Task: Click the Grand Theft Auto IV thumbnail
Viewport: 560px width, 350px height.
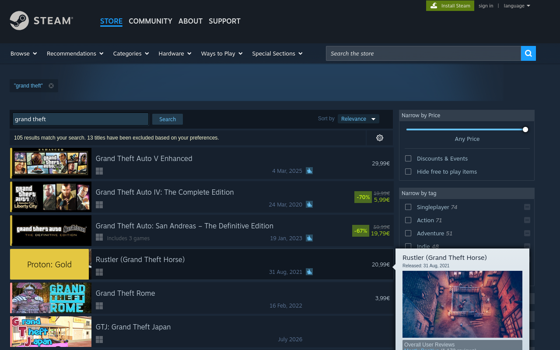Action: pos(52,196)
